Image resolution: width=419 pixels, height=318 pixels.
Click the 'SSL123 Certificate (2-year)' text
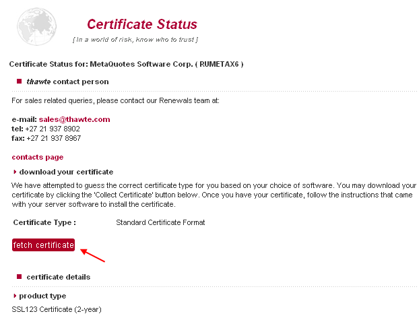pos(57,309)
